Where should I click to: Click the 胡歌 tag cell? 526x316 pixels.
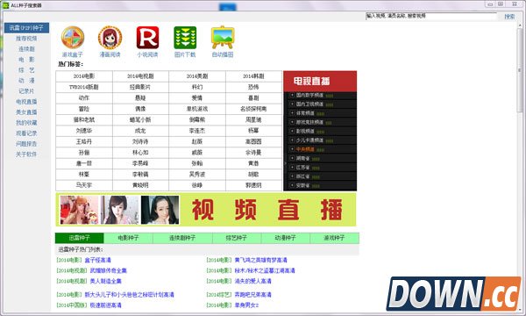pos(253,175)
